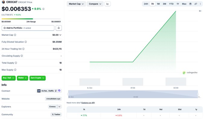The height and width of the screenshot is (120, 205).
Task: Click the chart share link icon
Action: (196, 4)
